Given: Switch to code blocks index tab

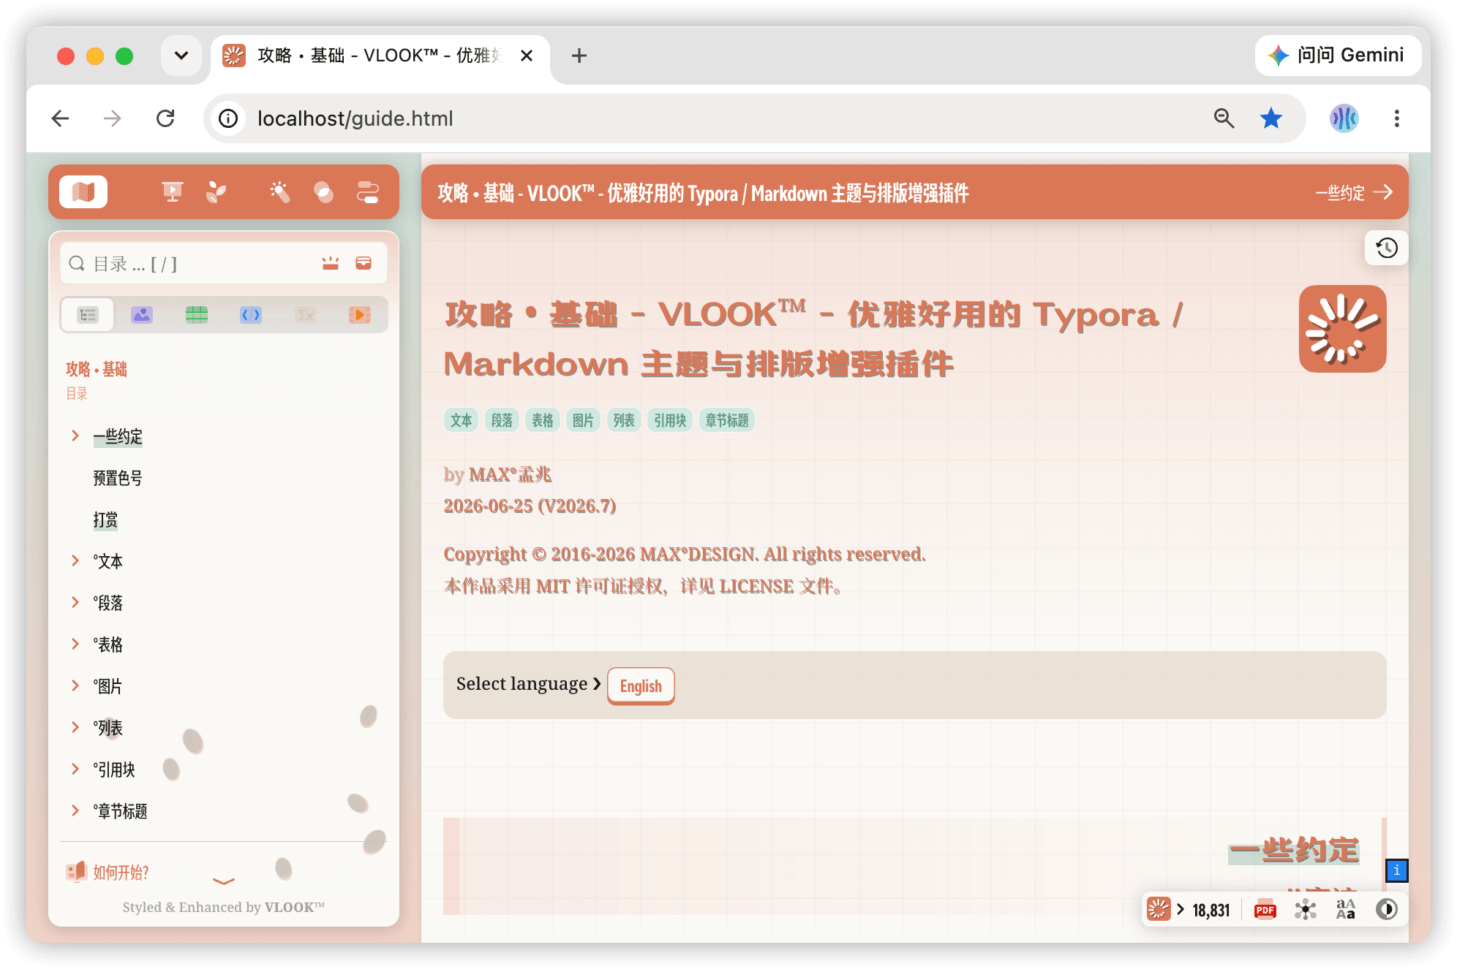Looking at the screenshot, I should pyautogui.click(x=251, y=315).
